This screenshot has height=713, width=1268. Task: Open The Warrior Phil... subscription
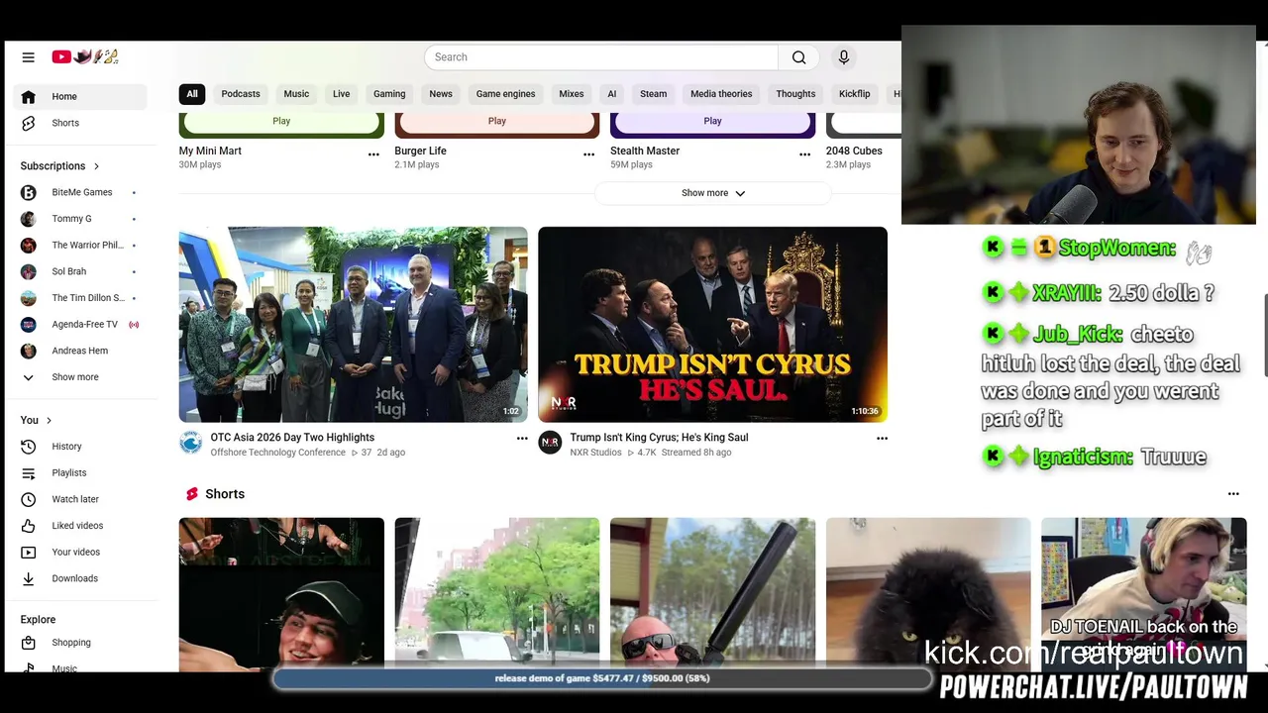pos(80,245)
